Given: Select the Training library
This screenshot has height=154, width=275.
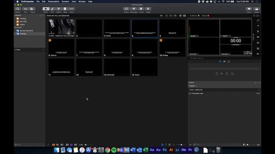Looking at the screenshot, I should 30,18.
